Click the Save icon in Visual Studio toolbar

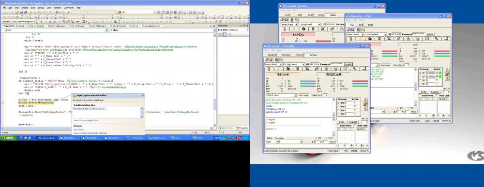(21, 13)
